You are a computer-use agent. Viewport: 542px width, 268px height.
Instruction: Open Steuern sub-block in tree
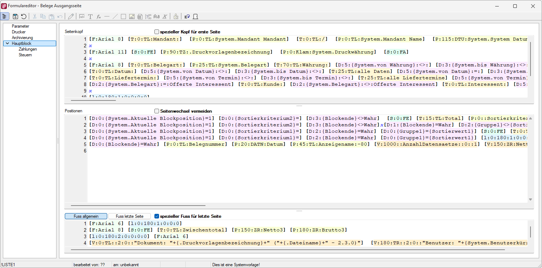(x=25, y=55)
